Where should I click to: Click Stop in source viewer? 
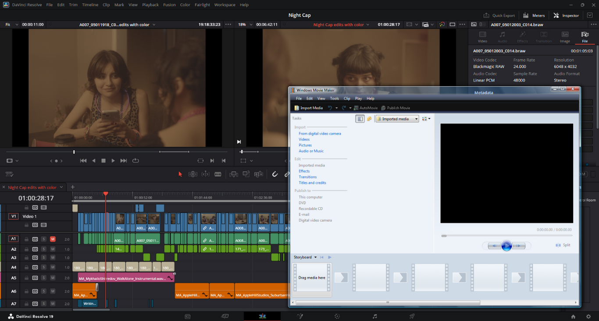coord(103,161)
